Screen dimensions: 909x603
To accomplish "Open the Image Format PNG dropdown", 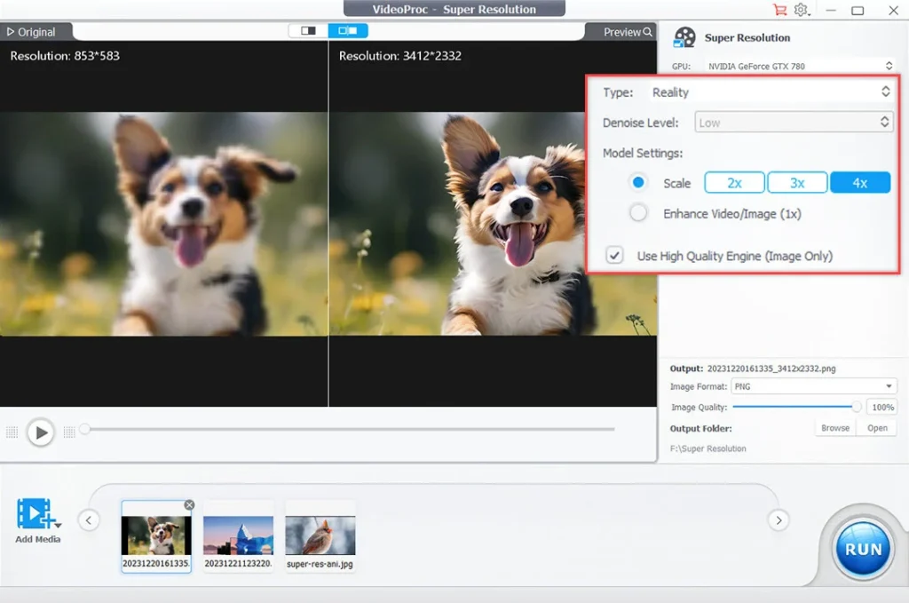I will 812,385.
